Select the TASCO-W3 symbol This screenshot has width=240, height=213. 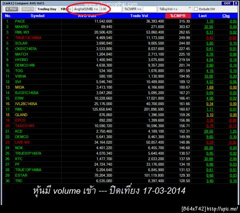click(x=24, y=126)
